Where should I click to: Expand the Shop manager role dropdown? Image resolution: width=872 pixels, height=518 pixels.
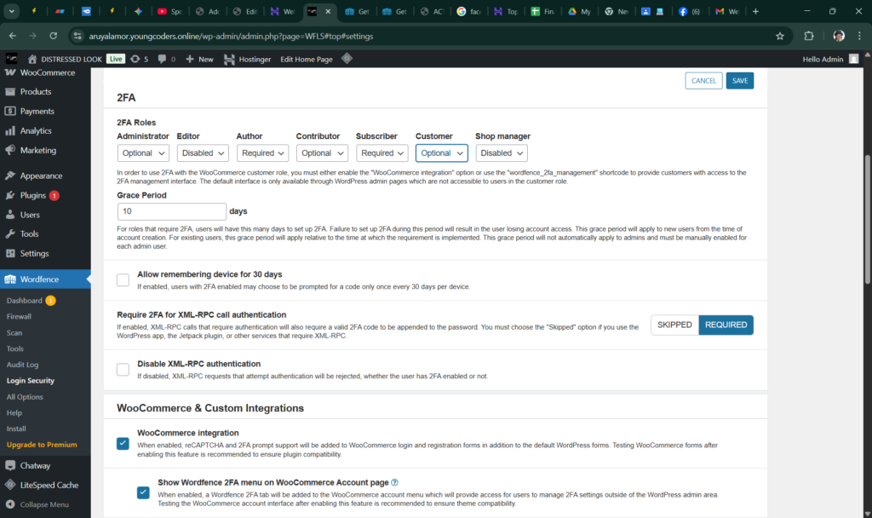[x=501, y=153]
